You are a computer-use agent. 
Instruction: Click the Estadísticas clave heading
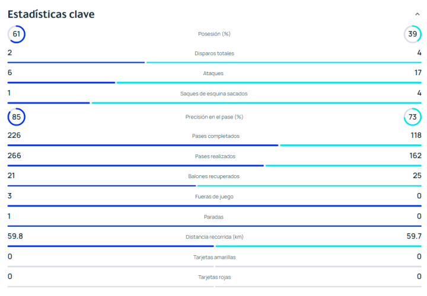tap(51, 14)
